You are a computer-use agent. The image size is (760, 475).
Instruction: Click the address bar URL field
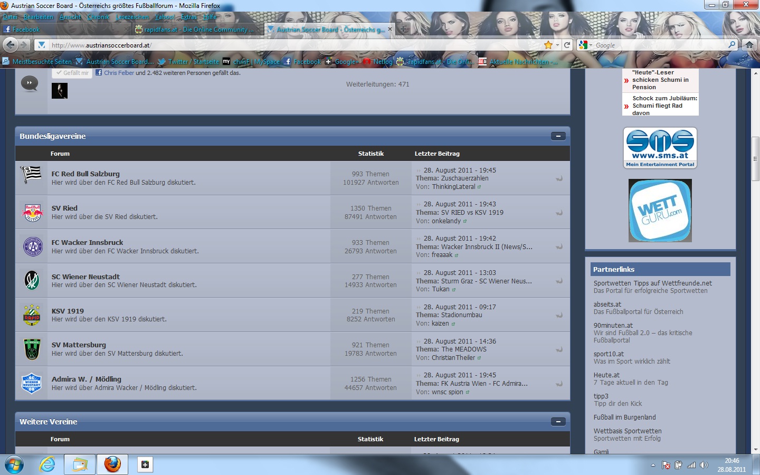(x=296, y=45)
